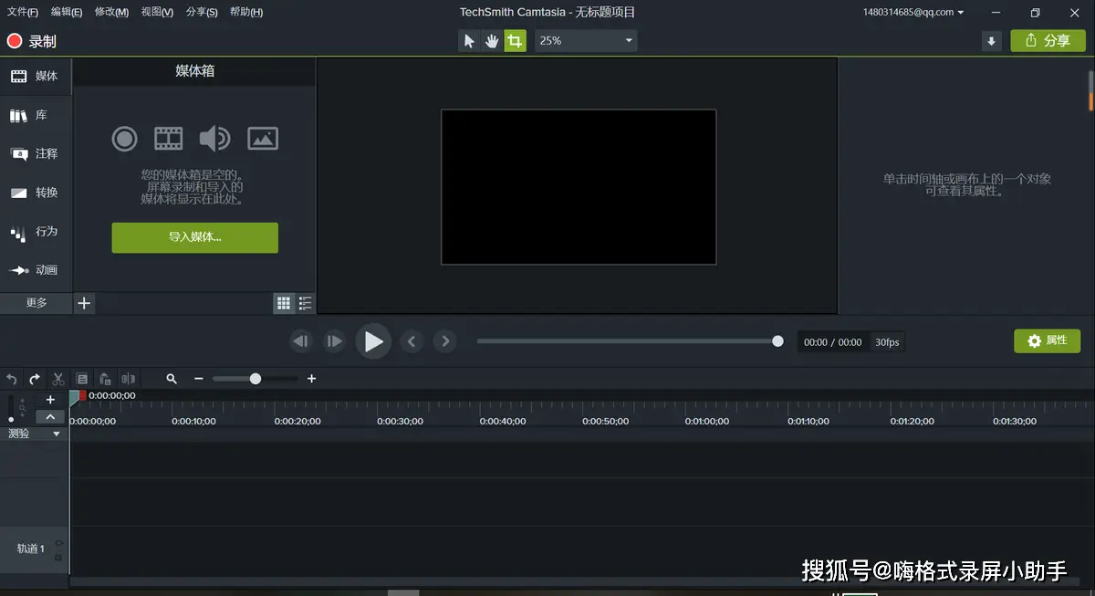Viewport: 1095px width, 596px height.
Task: Open the 编辑(E) menu
Action: (67, 12)
